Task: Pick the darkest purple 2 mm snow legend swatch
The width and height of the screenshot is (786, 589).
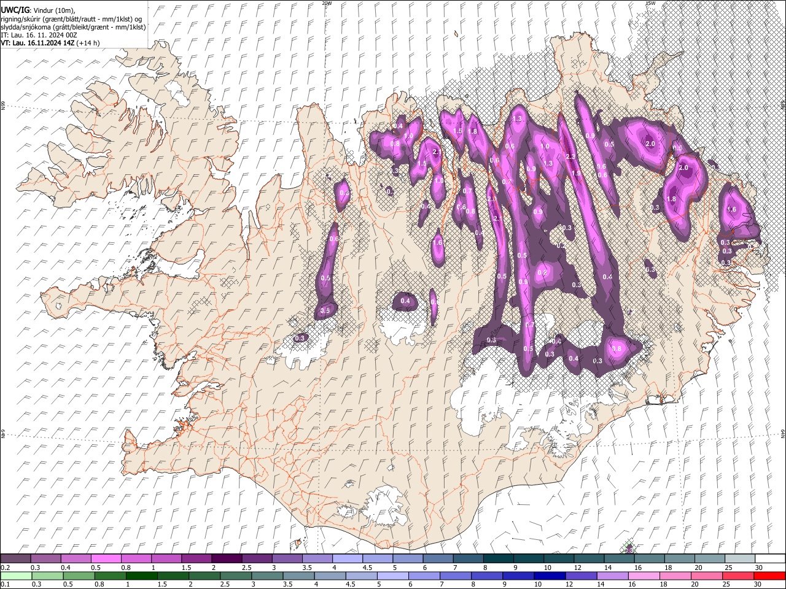Action: pyautogui.click(x=227, y=558)
